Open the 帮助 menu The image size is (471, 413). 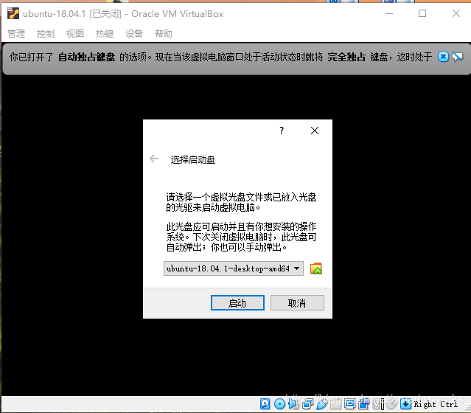[x=164, y=33]
